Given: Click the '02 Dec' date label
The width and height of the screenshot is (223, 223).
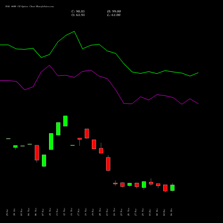Looking at the screenshot, I should coord(157,212).
